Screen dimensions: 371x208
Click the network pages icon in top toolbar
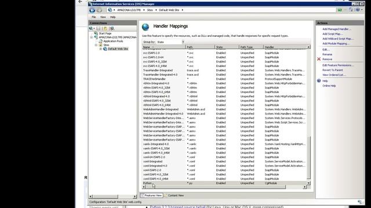pos(351,10)
